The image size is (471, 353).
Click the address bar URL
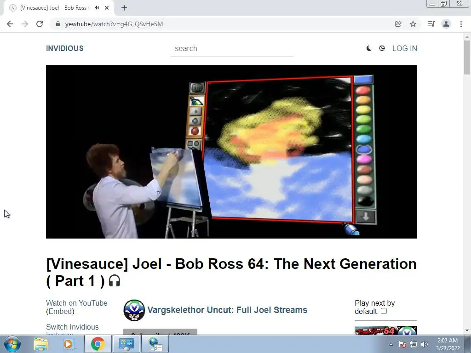pyautogui.click(x=114, y=24)
